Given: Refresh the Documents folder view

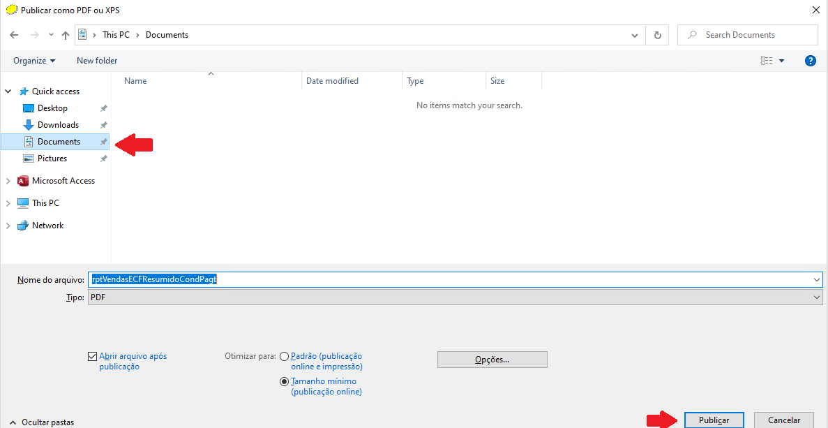Looking at the screenshot, I should pos(657,35).
